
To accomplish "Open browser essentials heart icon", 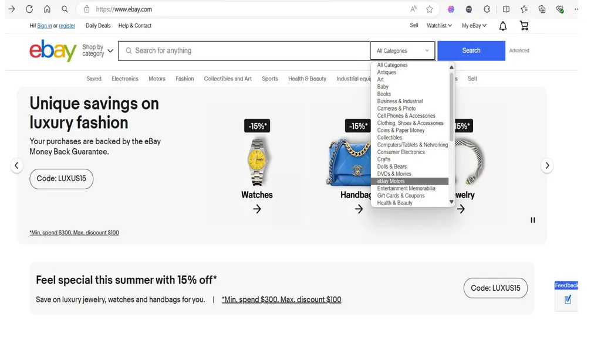I will click(x=560, y=9).
